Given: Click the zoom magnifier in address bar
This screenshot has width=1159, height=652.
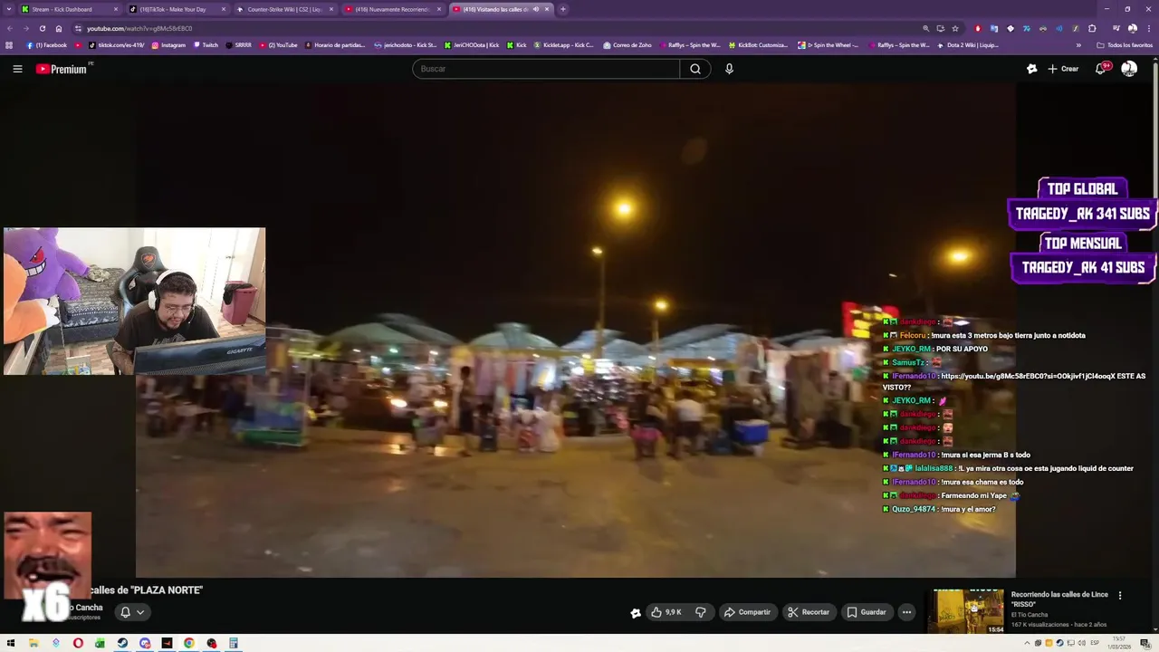Looking at the screenshot, I should click(x=925, y=28).
